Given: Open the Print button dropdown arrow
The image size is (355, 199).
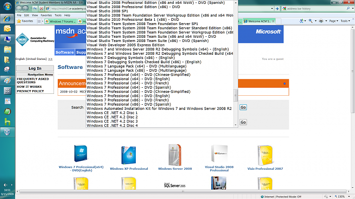Looking at the screenshot, I should (x=326, y=21).
